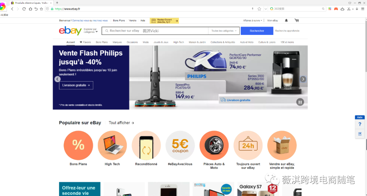Click Restez Ouvert 24h/24 yellow banner
The width and height of the screenshot is (367, 196).
164,21
